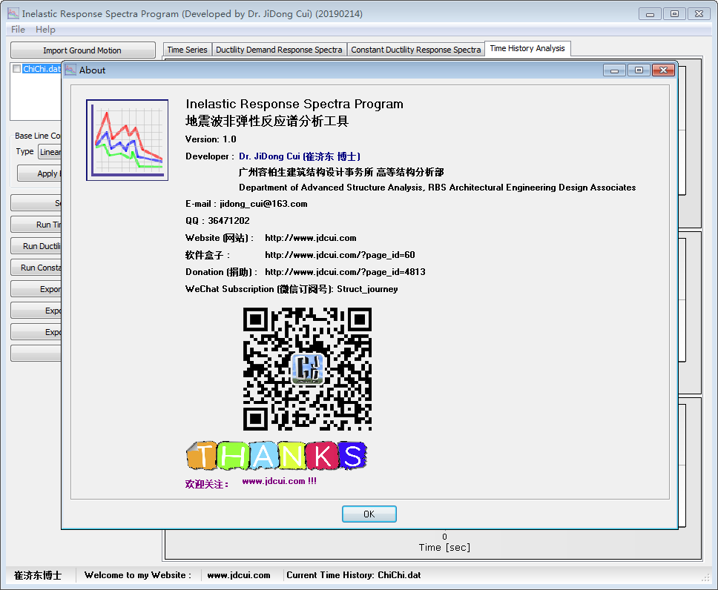The width and height of the screenshot is (718, 590).
Task: Select the Time History Analysis tab
Action: (x=527, y=48)
